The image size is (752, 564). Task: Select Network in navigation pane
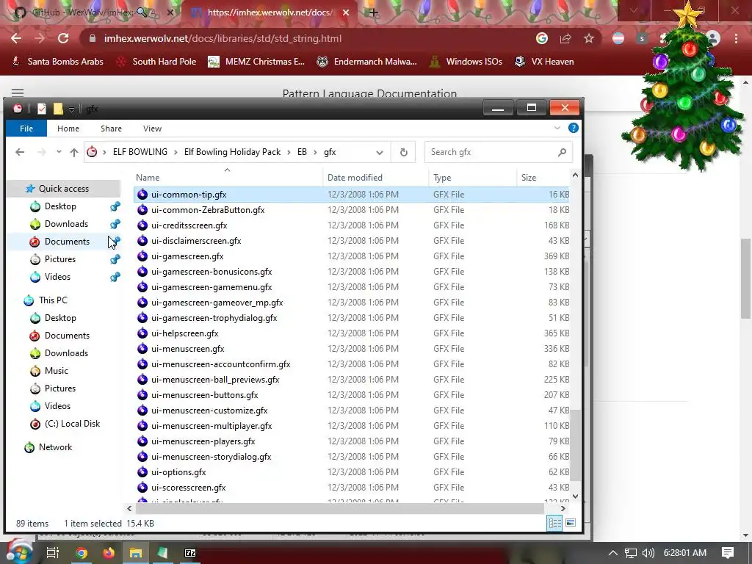tap(55, 447)
